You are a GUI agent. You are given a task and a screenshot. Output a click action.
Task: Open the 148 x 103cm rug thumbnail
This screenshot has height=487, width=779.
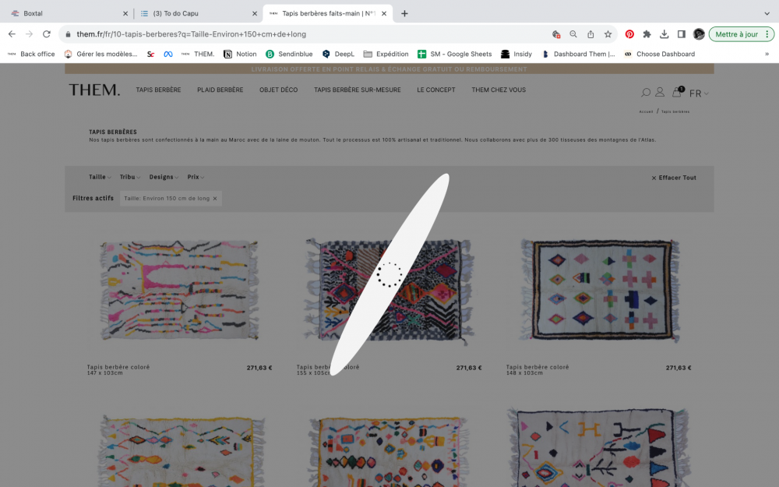(598, 290)
